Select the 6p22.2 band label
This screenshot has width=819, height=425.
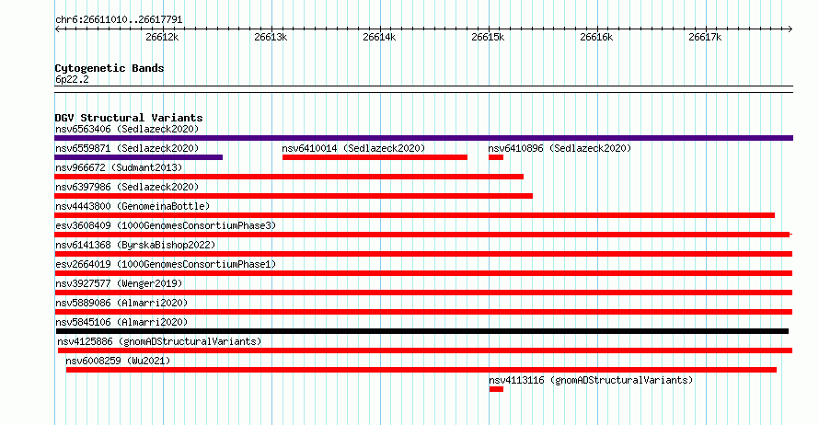(72, 80)
